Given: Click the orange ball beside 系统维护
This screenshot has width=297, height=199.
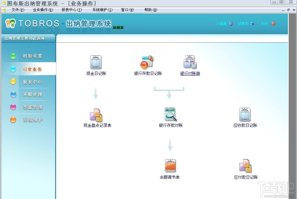Looking at the screenshot, I should coord(13,120).
